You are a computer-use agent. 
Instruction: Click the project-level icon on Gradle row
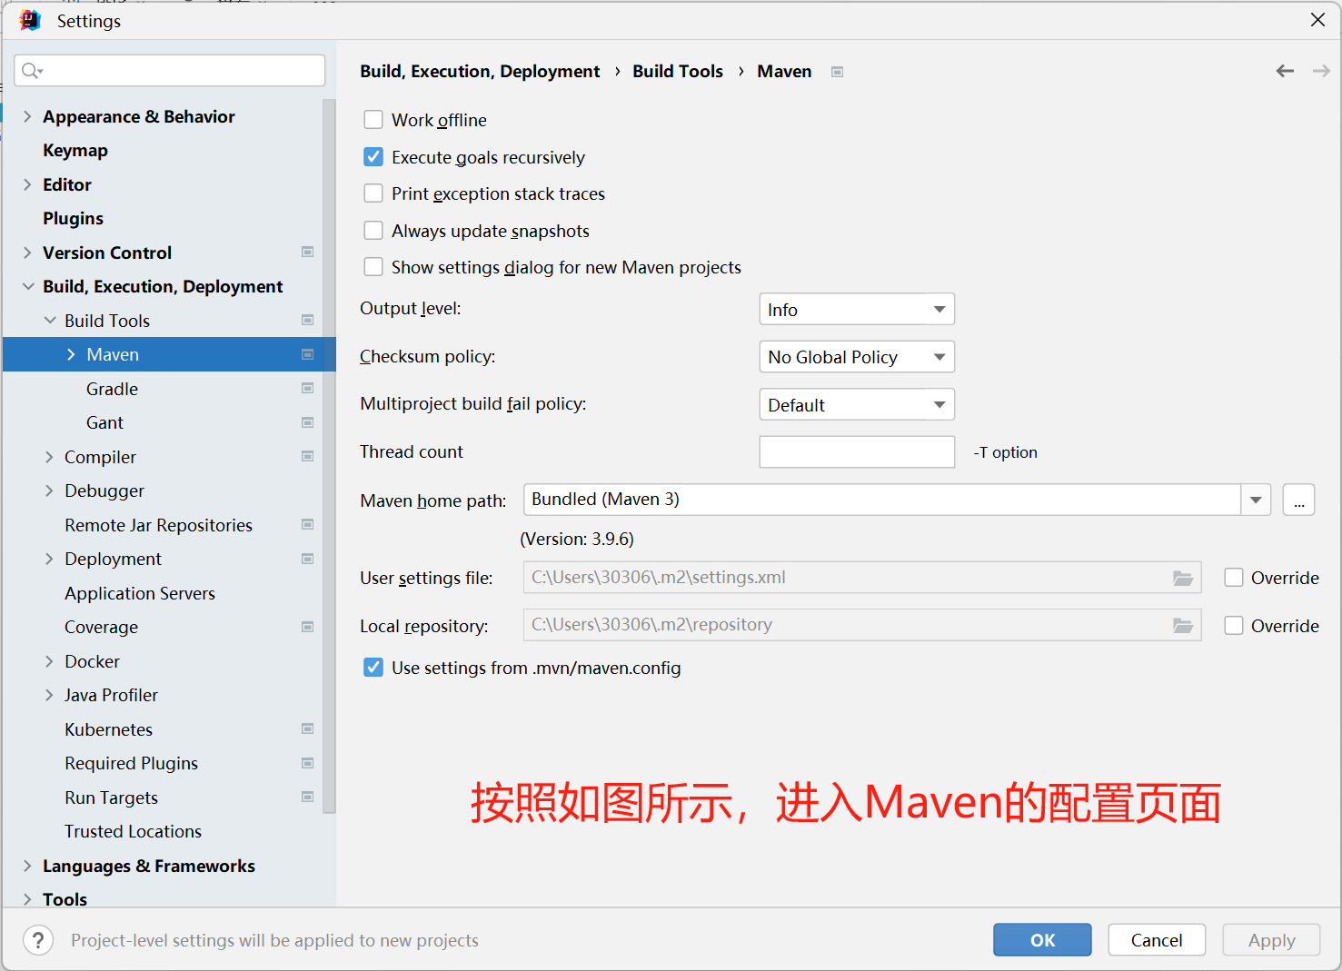point(308,388)
